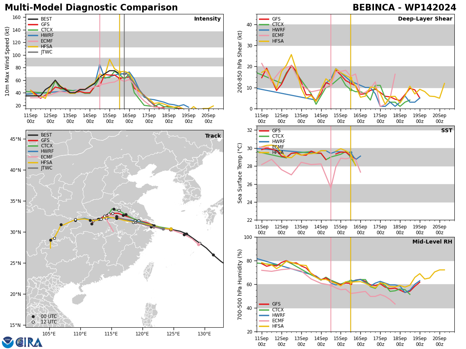Viewport: 466px width, 349px height.
Task: Click the Track panel title
Action: [x=213, y=136]
